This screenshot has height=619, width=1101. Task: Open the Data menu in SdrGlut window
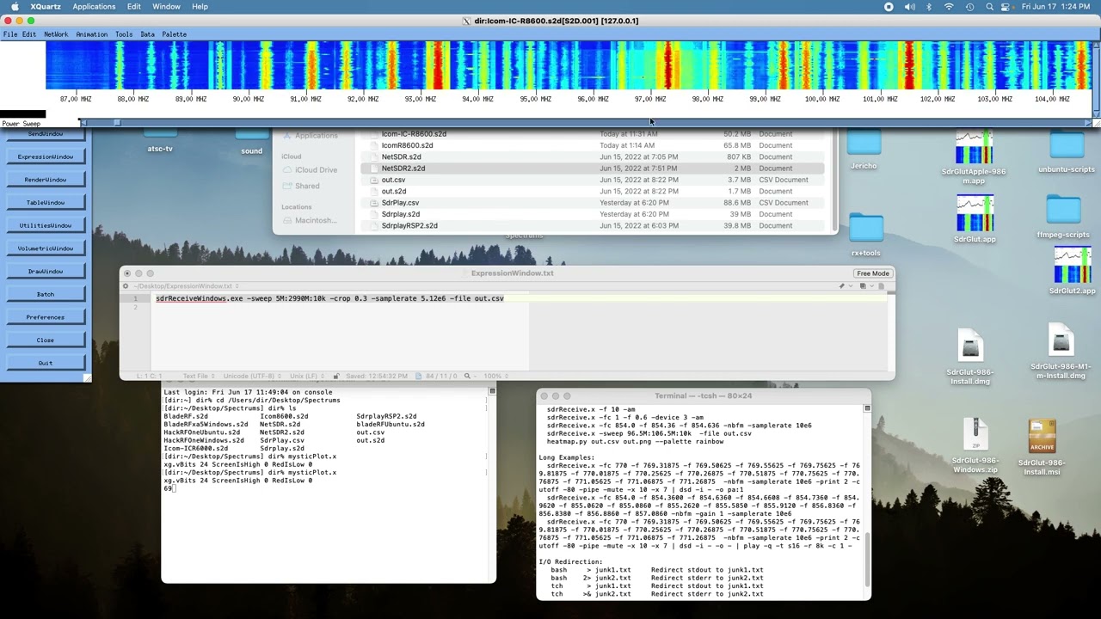point(147,34)
